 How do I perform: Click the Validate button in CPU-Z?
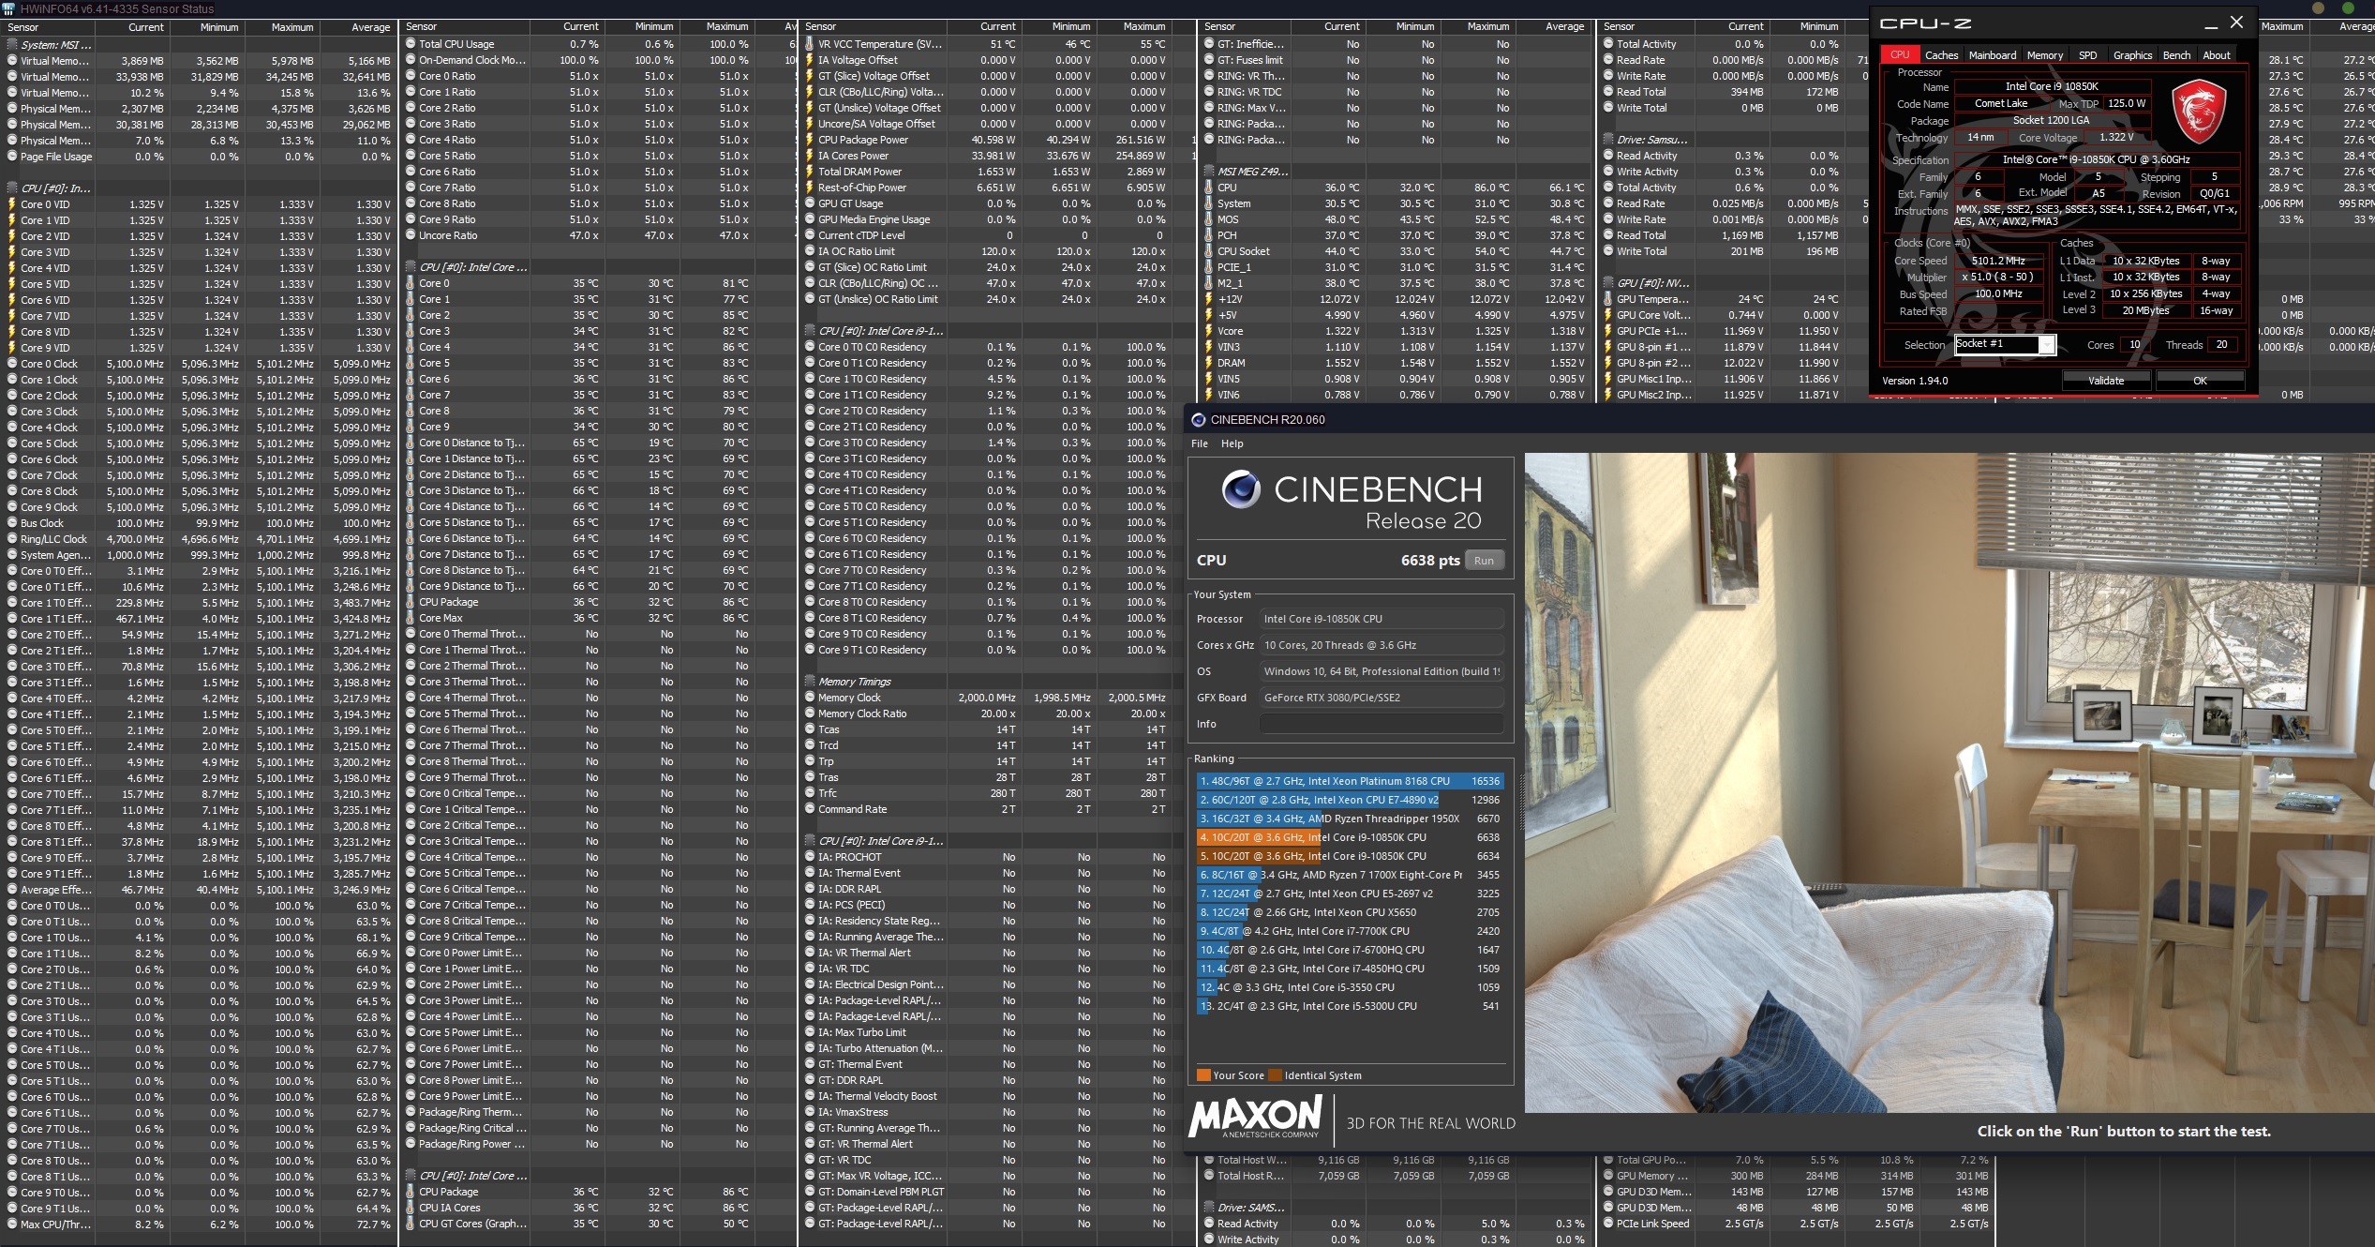click(x=2106, y=381)
